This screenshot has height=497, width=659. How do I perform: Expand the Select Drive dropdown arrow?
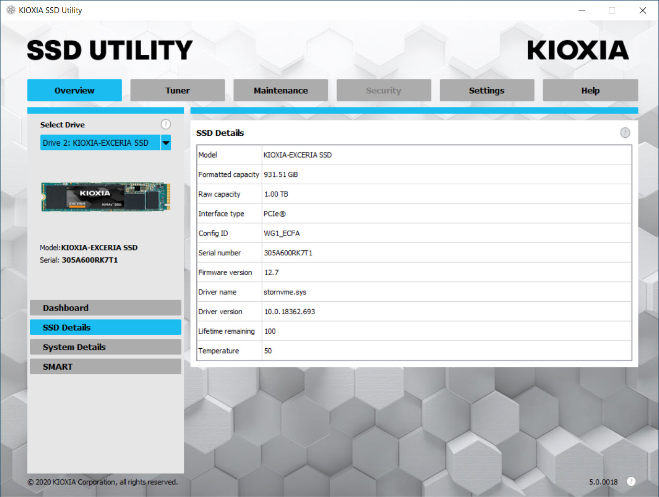tap(166, 143)
